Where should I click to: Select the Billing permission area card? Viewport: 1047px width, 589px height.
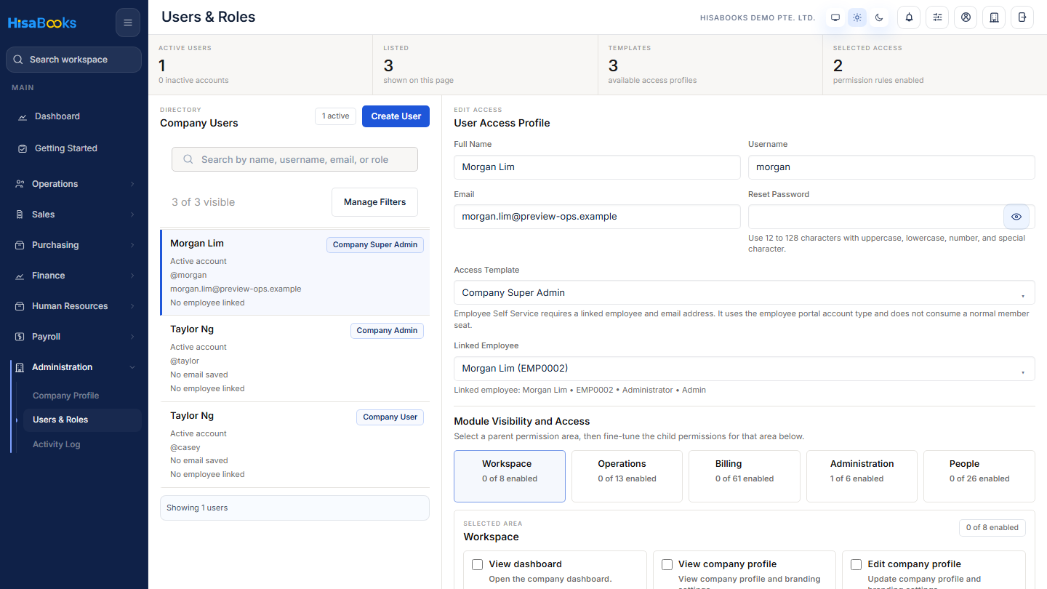click(745, 476)
